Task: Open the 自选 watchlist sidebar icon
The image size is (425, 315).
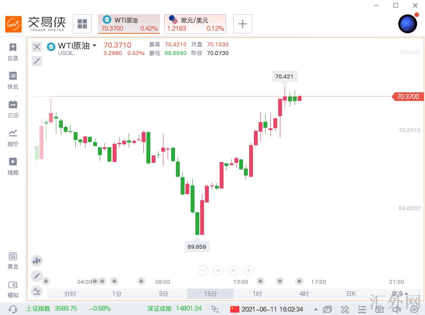Action: point(13,52)
